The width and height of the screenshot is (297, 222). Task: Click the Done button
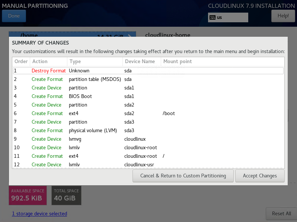coord(14,16)
